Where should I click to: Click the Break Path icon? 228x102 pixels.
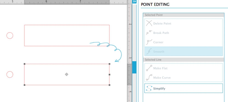coord(149,33)
